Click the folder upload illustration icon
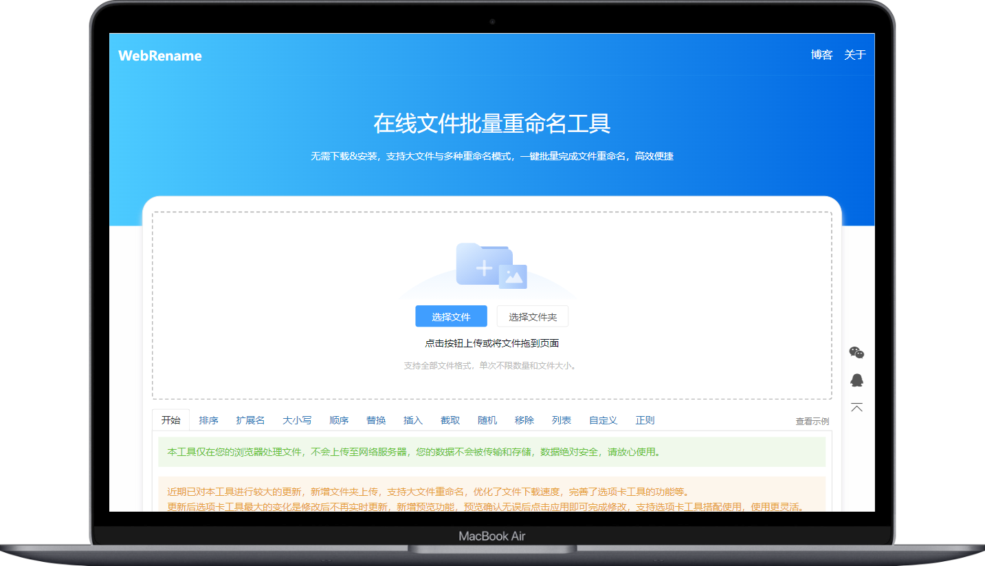 491,265
